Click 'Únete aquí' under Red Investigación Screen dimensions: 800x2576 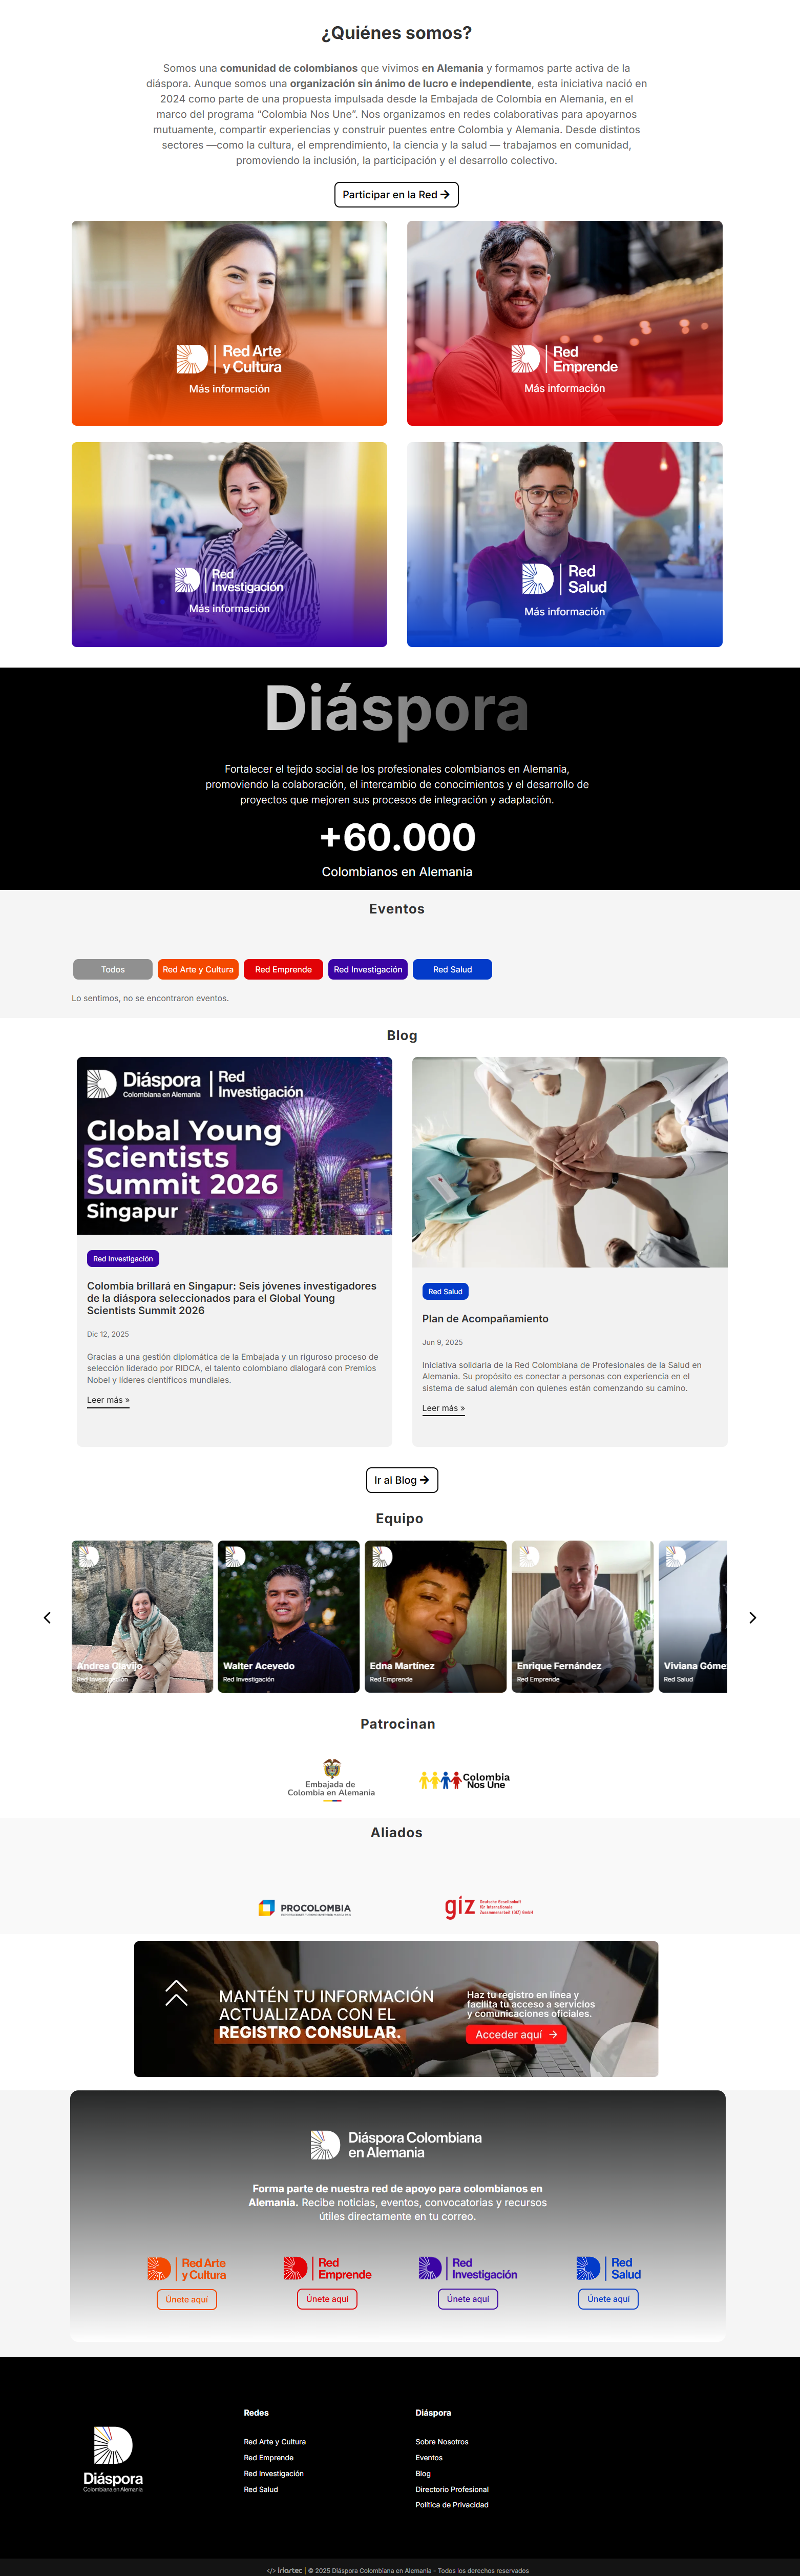coord(468,2299)
